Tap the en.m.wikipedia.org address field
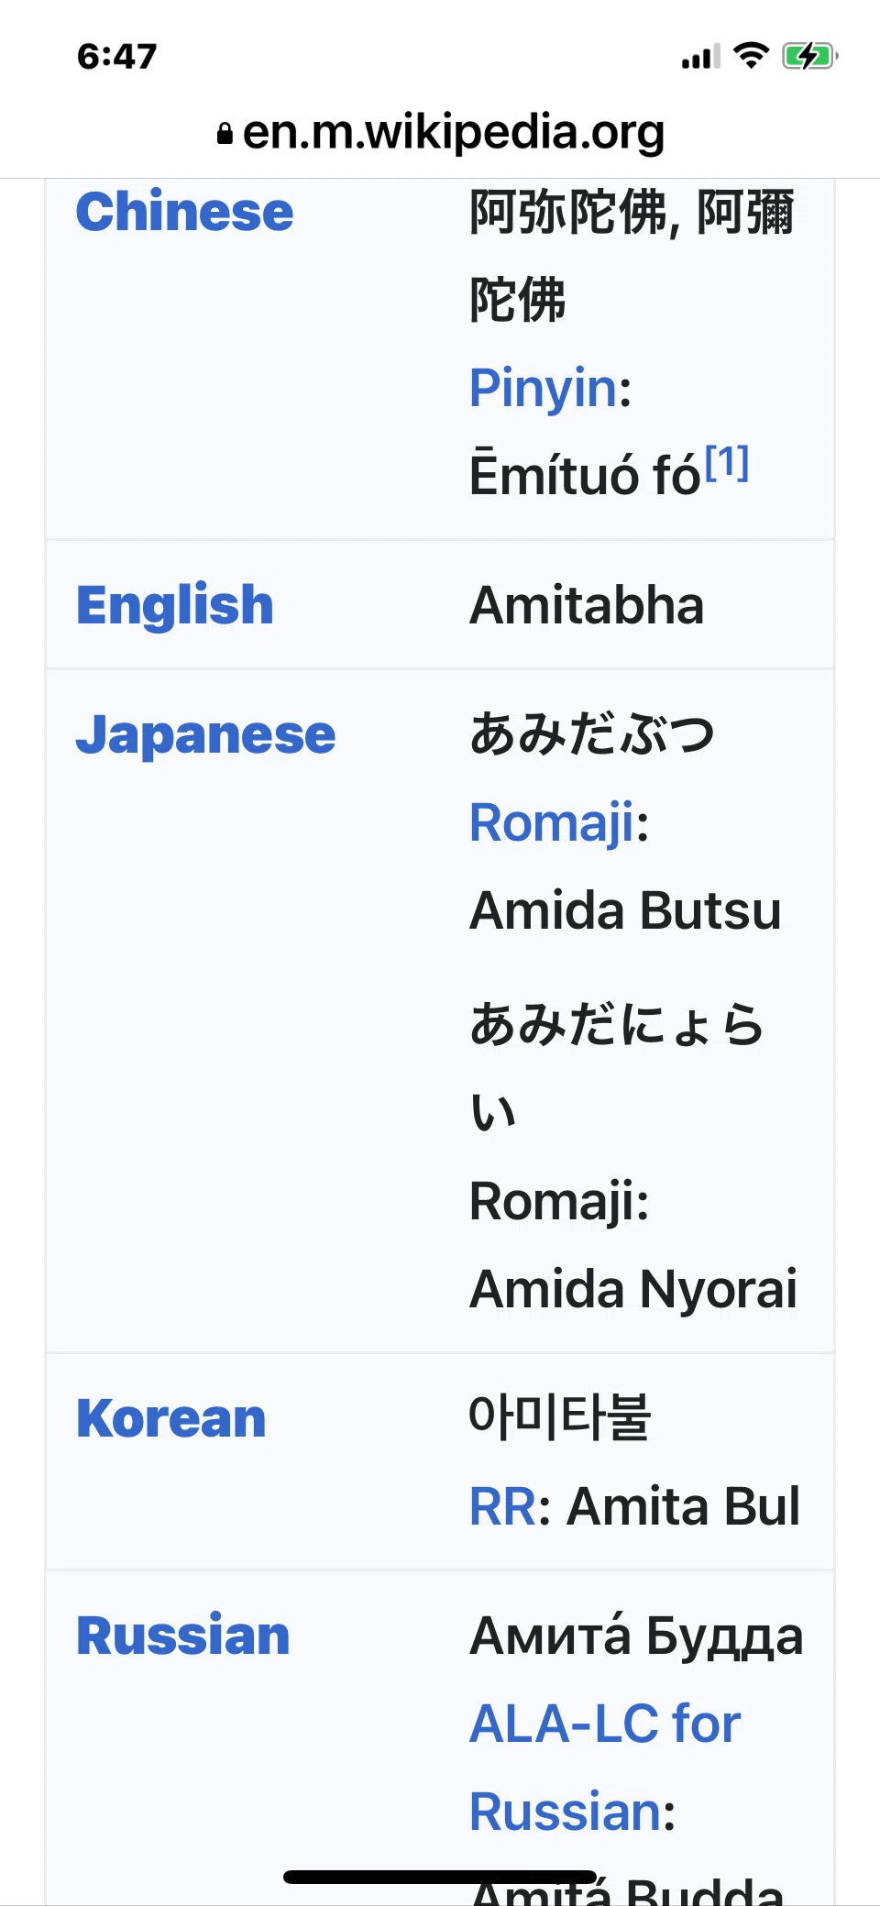The width and height of the screenshot is (880, 1906). coord(440,133)
